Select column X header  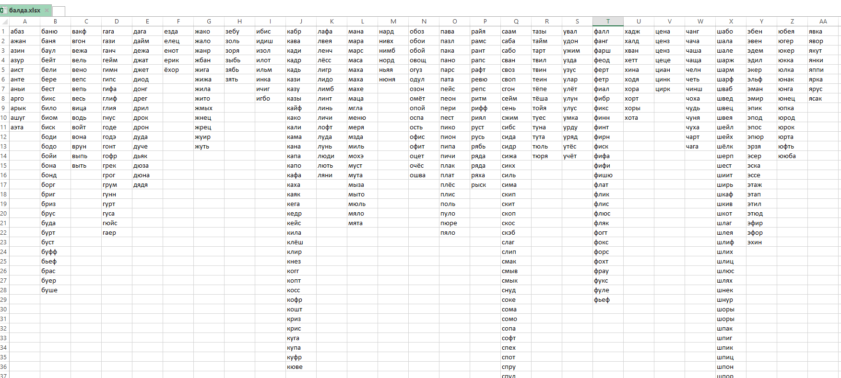click(x=731, y=22)
